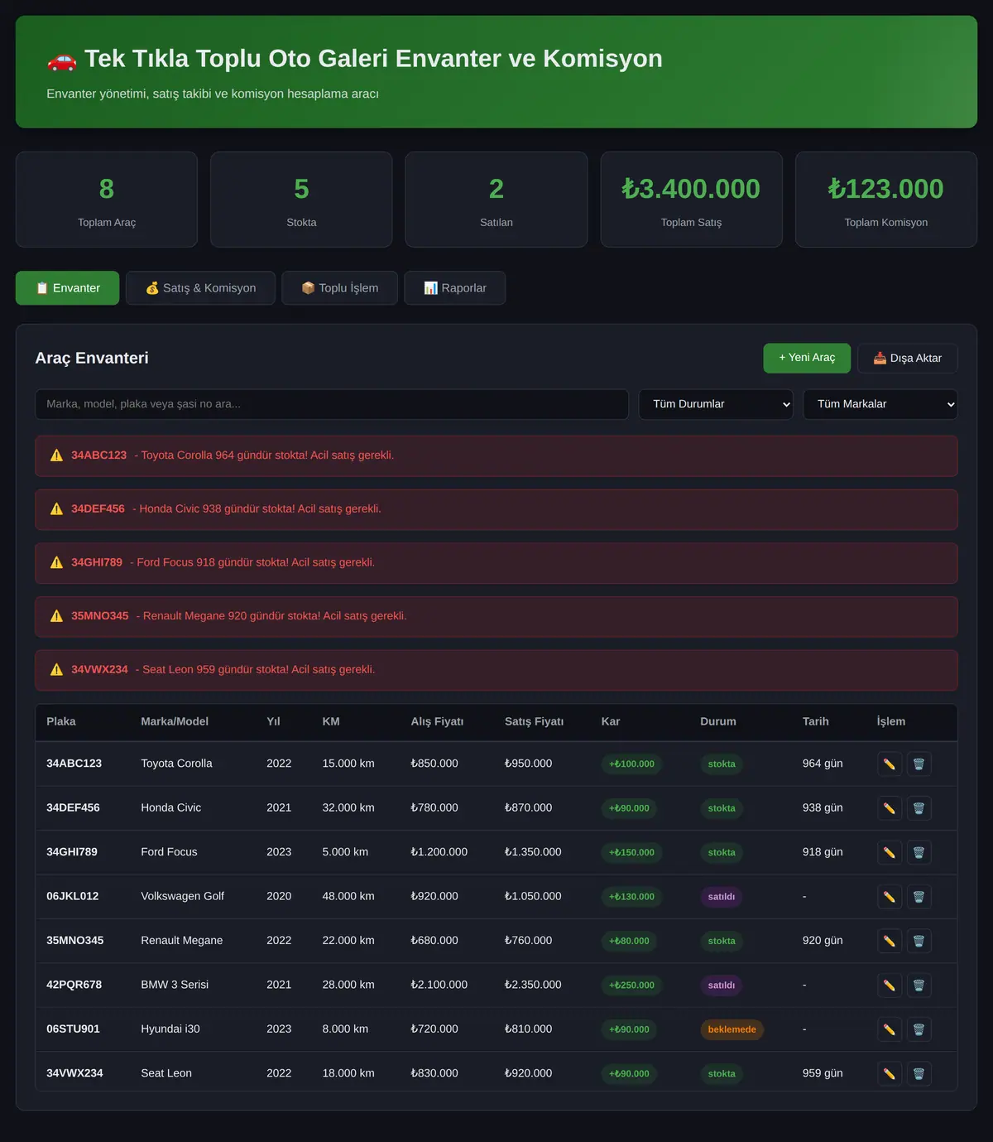Remove Honda Civic using trash icon

pyautogui.click(x=919, y=808)
